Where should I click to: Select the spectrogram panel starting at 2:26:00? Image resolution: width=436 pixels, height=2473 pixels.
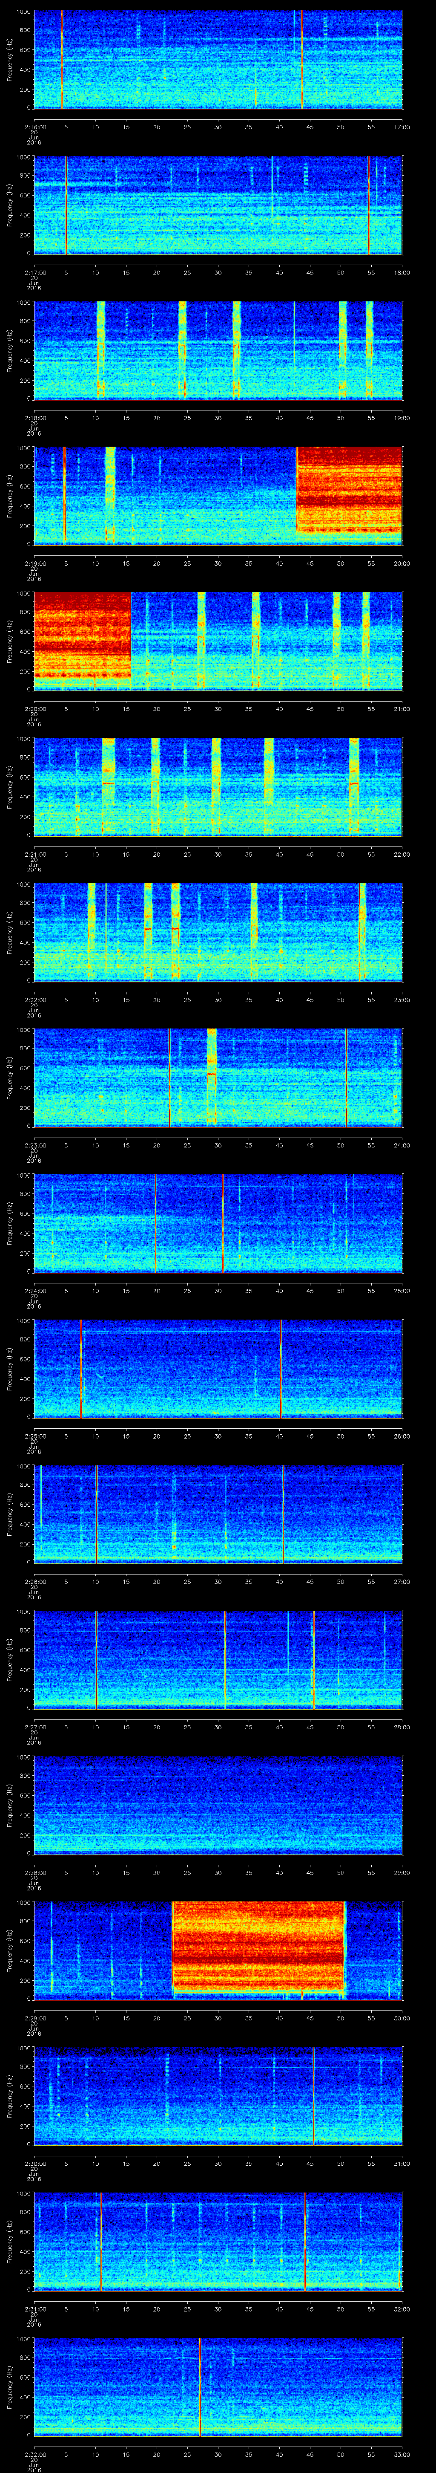tap(218, 1515)
